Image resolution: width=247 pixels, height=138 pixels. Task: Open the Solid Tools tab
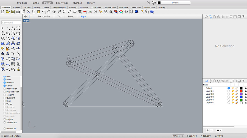click(124, 8)
